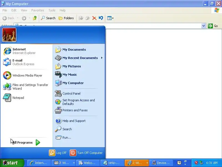222x167 pixels.
Task: Click the Start button
Action: point(12,163)
